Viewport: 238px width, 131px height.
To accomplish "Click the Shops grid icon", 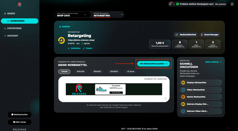I will [x=5, y=13].
